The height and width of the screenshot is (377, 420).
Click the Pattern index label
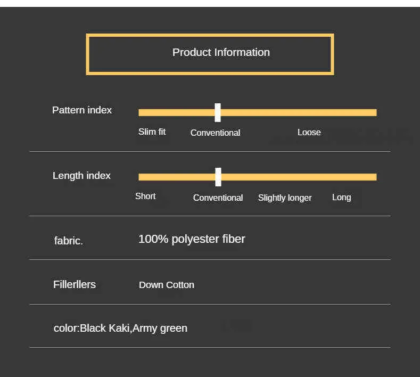coord(82,110)
